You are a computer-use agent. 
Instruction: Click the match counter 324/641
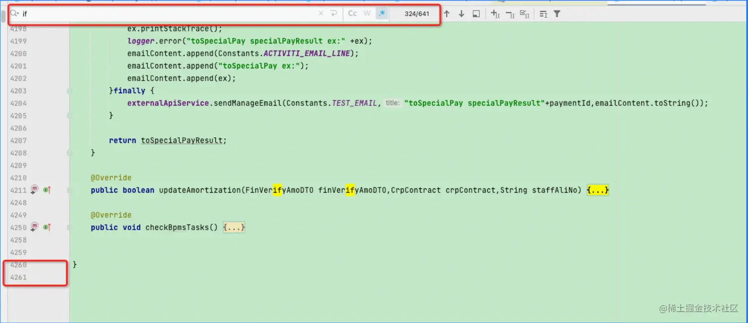(x=417, y=14)
